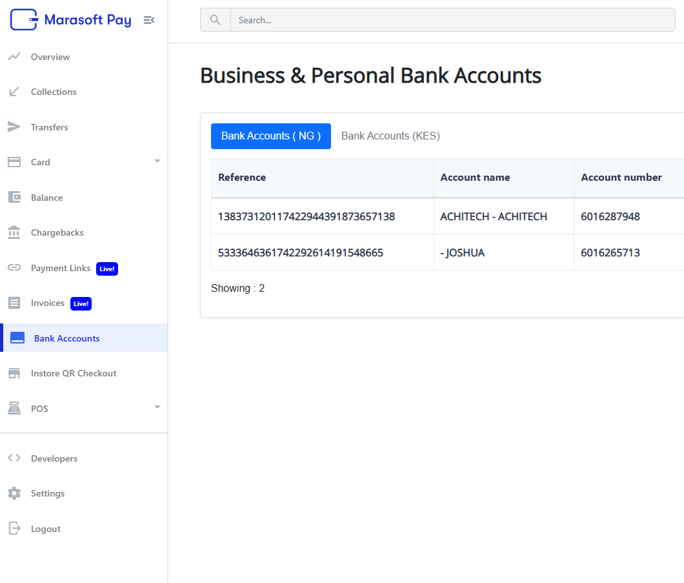
Task: Open Collections via its arrow icon
Action: pyautogui.click(x=14, y=92)
